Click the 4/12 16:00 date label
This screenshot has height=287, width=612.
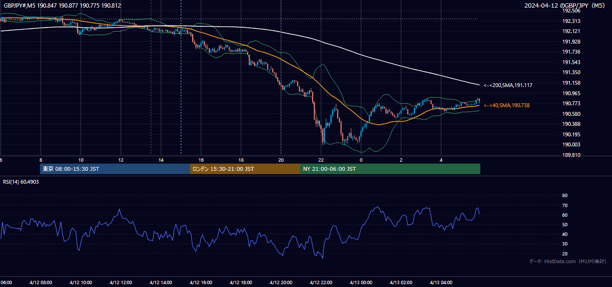click(x=201, y=282)
